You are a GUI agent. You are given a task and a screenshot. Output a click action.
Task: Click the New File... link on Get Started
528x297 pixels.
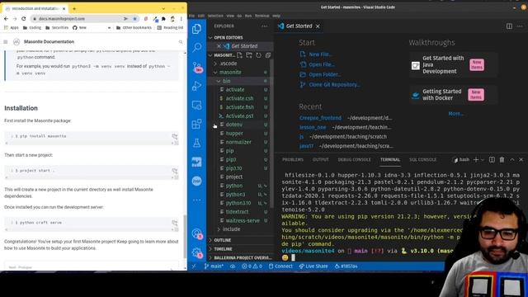pos(320,54)
